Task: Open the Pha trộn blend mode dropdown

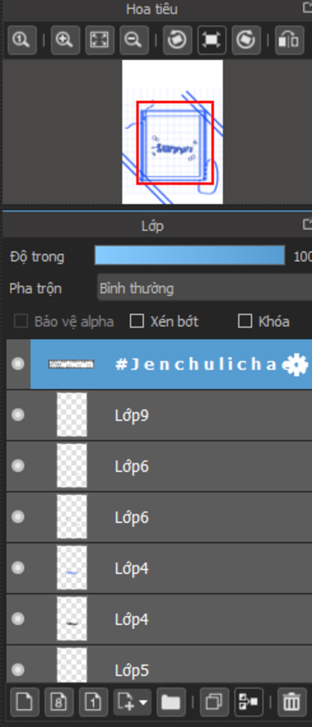Action: coord(204,288)
